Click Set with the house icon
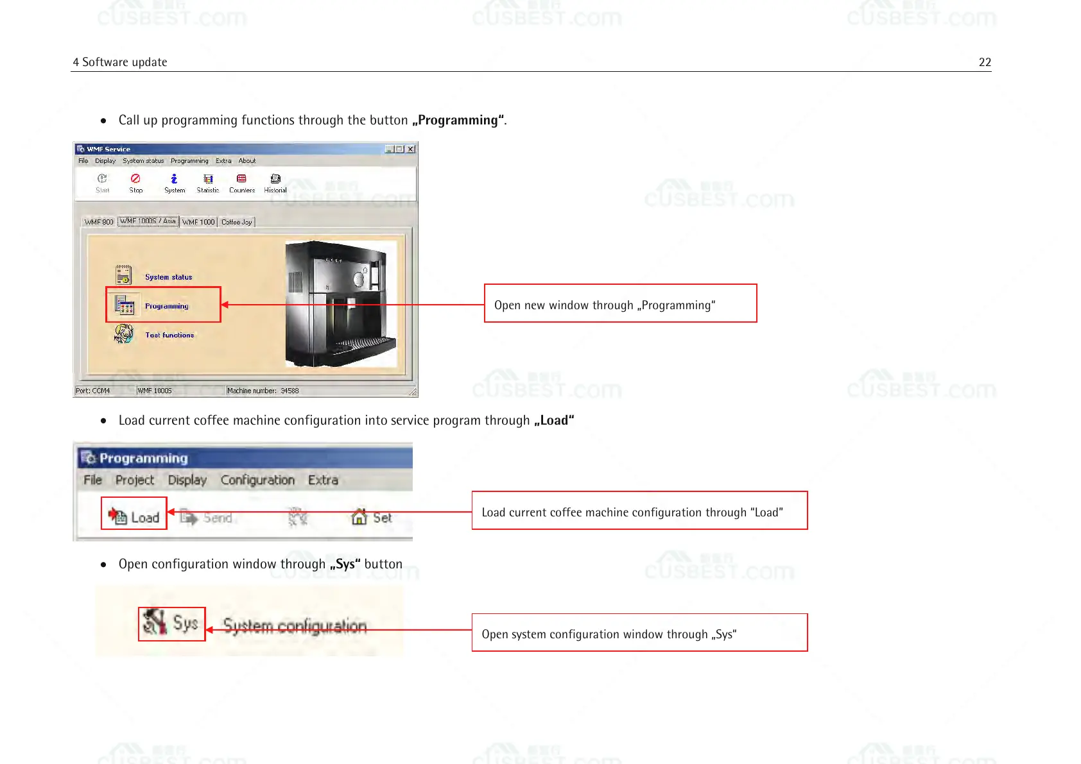The image size is (1081, 764). click(372, 517)
